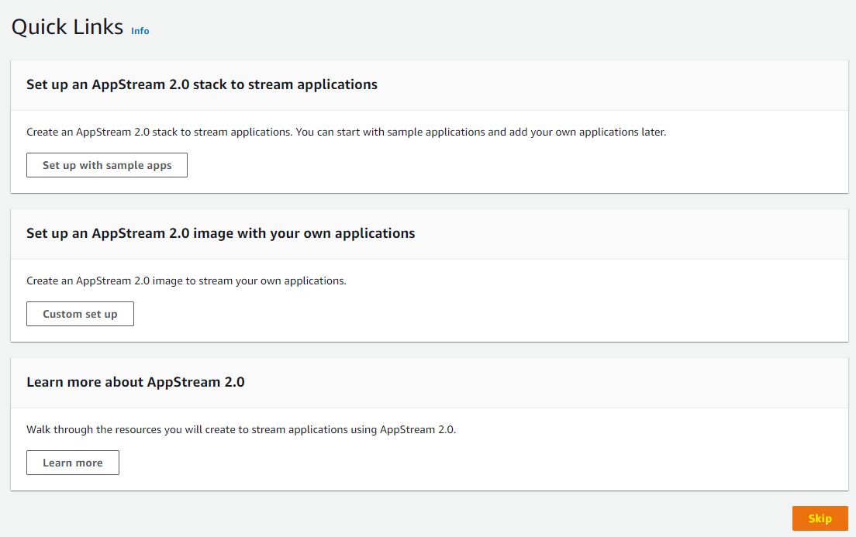Click empty space right of Learn more button

click(481, 463)
